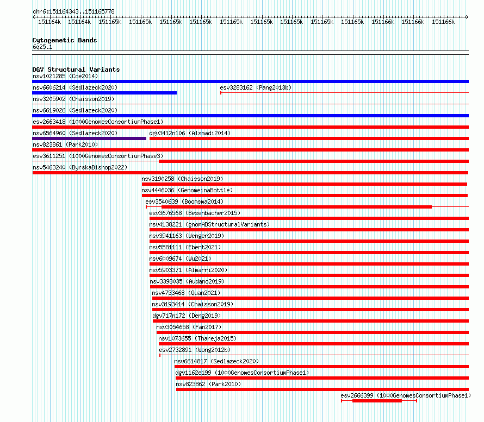This screenshot has width=484, height=422.
Task: Open nsv3190258 (Chaisson2019) variant
Action: 182,179
